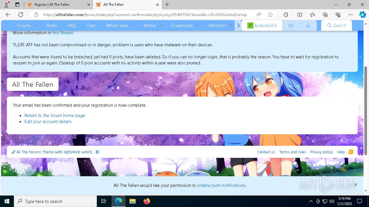This screenshot has width=369, height=207.
Task: Open the browser profile icon
Action: pyautogui.click(x=6, y=5)
